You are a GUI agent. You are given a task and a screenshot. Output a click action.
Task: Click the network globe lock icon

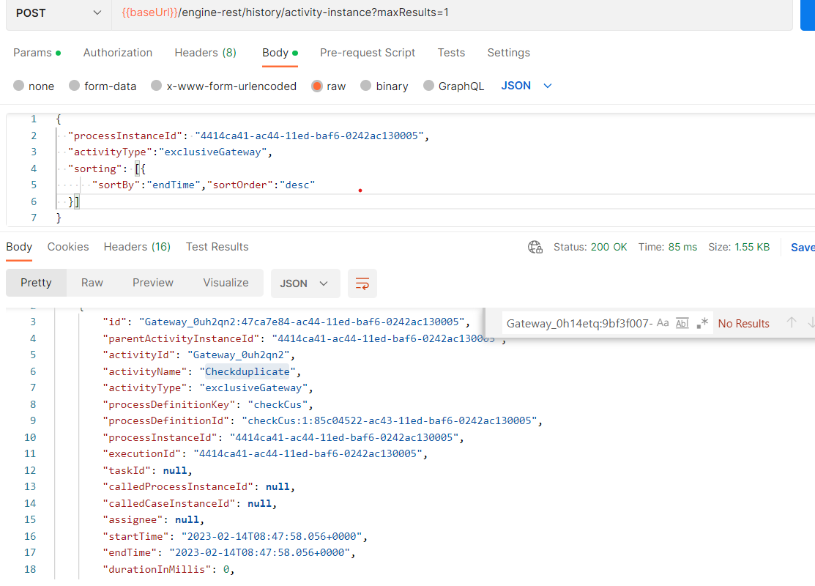click(x=535, y=247)
